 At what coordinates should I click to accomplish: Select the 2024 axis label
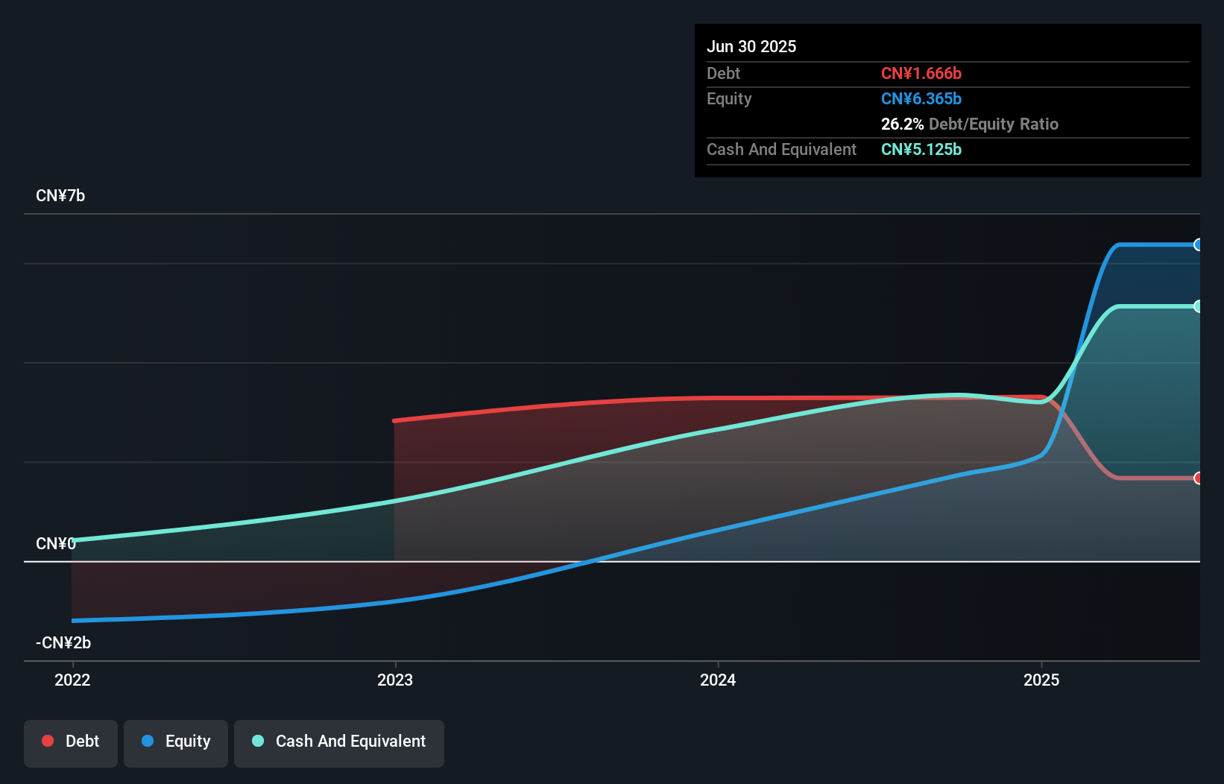point(717,680)
